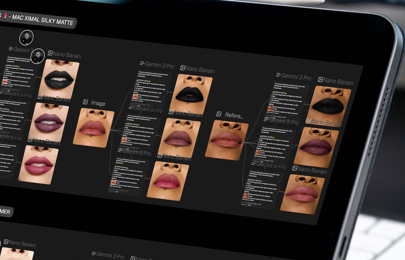The height and width of the screenshot is (260, 405).
Task: Select black lips thumbnail on dark skin
Action: (328, 106)
